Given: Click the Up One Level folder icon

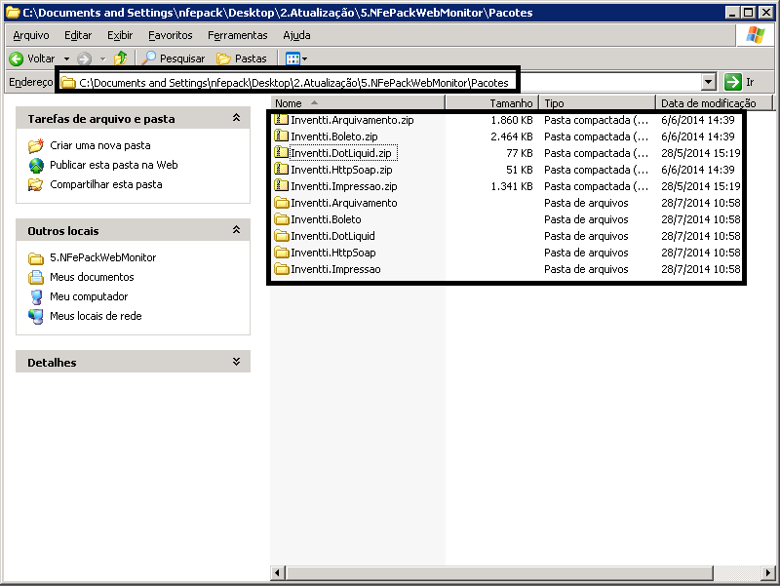Looking at the screenshot, I should pos(121,59).
